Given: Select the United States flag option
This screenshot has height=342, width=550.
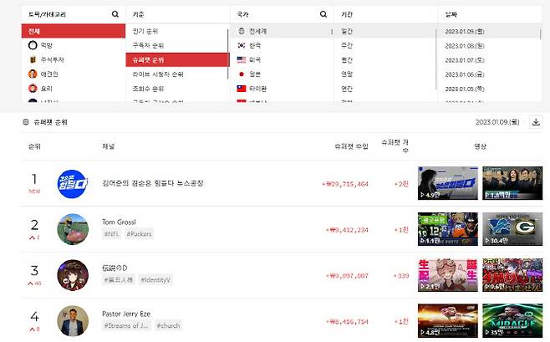Looking at the screenshot, I should (x=242, y=59).
